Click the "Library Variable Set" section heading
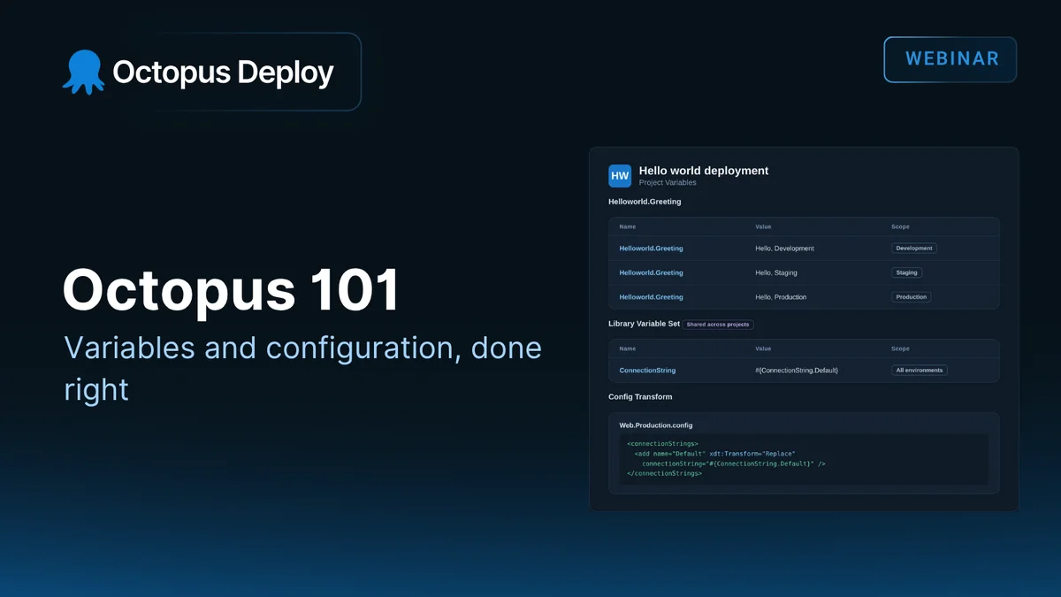 (644, 324)
